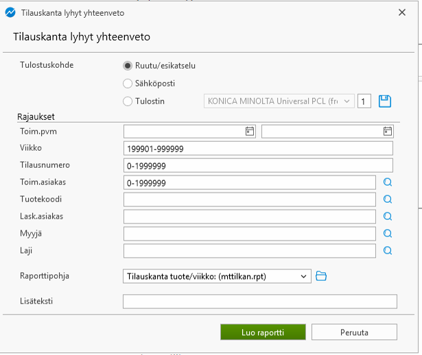Cancel with the Peruuta button

[x=354, y=332]
